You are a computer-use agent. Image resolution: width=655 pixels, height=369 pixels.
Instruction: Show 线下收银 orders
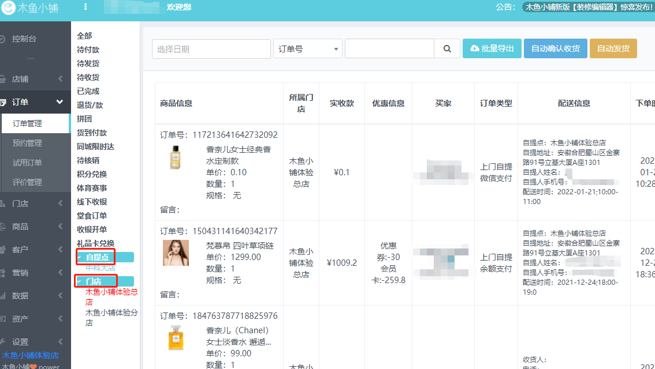pos(92,202)
